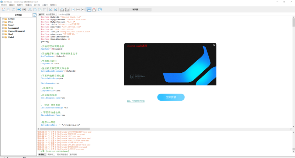Open the 编辑(E) menu
Image resolution: width=295 pixels, height=158 pixels.
[x=12, y=5]
